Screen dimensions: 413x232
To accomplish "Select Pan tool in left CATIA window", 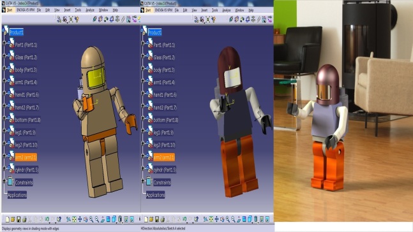I will coord(80,219).
